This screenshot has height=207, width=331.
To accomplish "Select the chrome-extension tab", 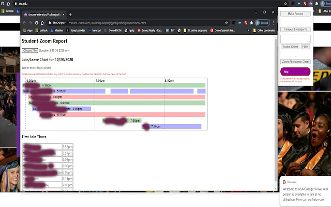I will [x=43, y=14].
